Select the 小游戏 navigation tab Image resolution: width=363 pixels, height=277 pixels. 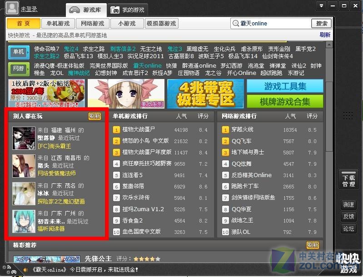tap(127, 23)
